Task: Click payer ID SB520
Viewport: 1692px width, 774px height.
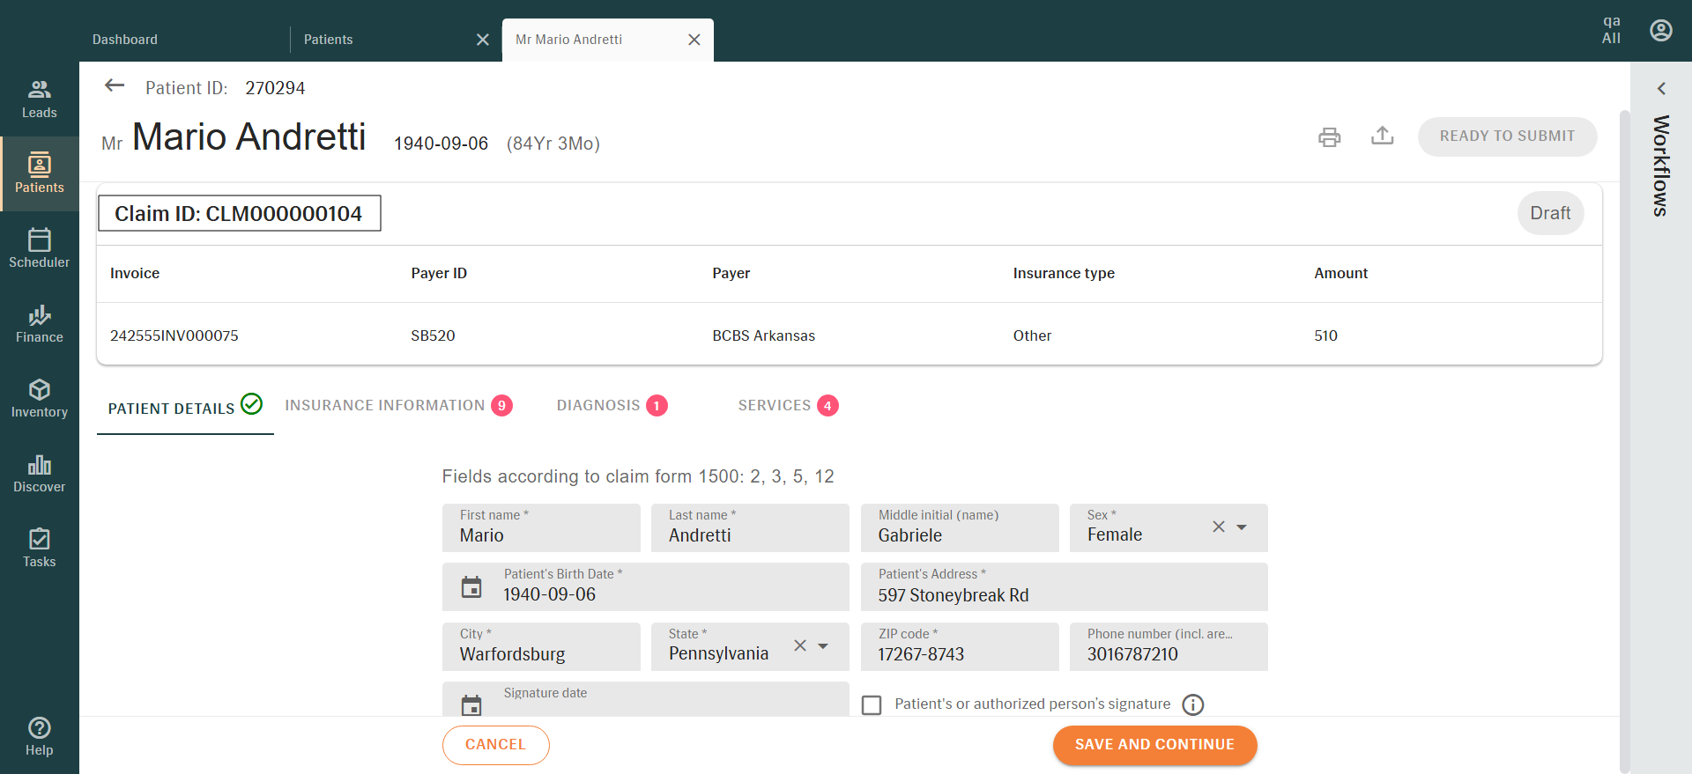Action: (433, 335)
